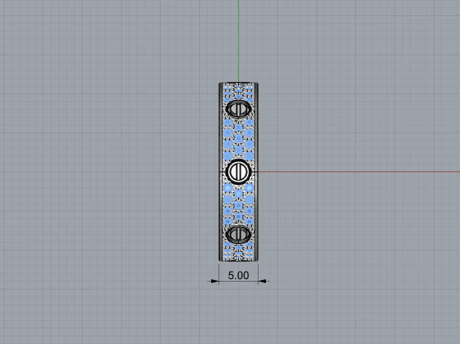The width and height of the screenshot is (460, 344).
Task: Select the top screw motif on ring
Action: tap(239, 109)
